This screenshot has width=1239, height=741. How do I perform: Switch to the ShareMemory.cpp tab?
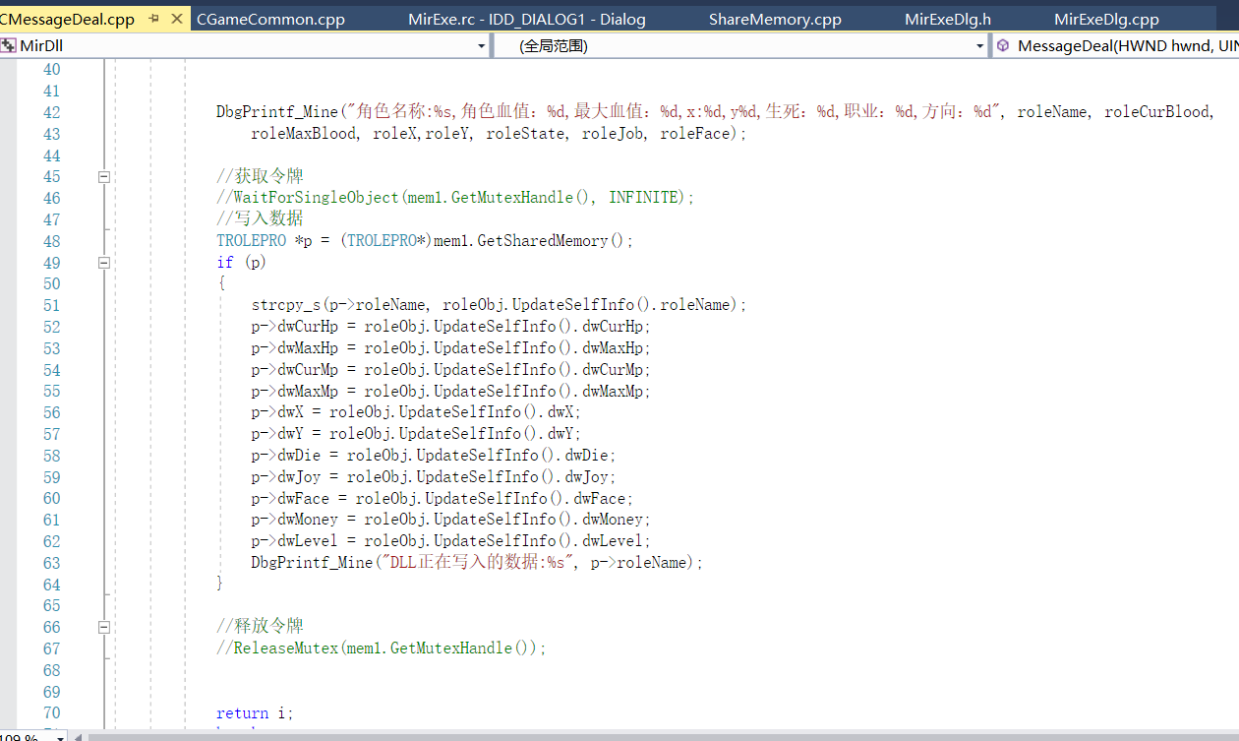pyautogui.click(x=775, y=19)
